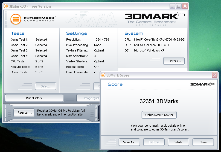Click the '32351 3DMarks' score text
Image resolution: width=221 pixels, height=152 pixels.
tap(159, 101)
